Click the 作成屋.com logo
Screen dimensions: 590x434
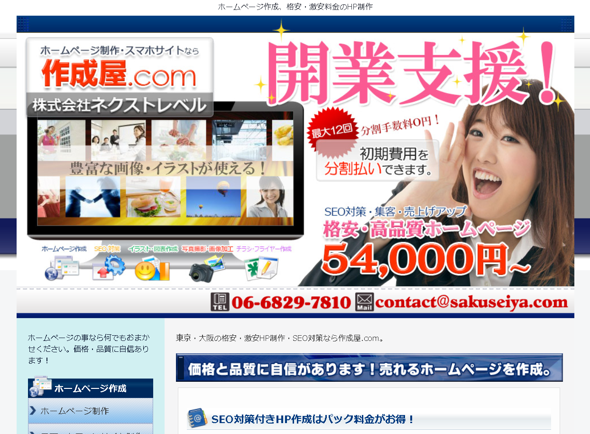coord(119,75)
